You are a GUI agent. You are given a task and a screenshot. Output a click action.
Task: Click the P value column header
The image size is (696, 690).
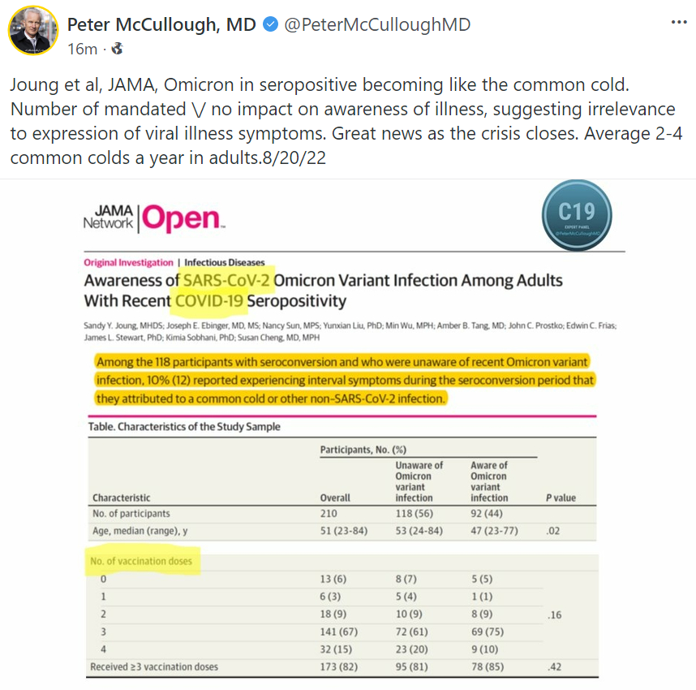pos(558,498)
